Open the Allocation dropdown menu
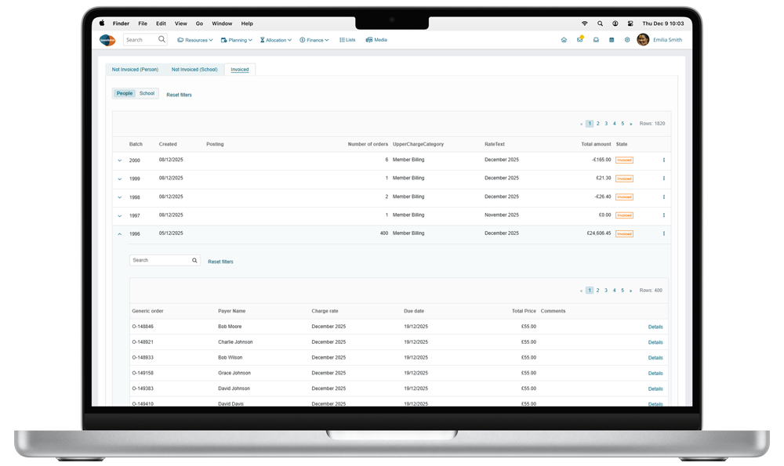784x466 pixels. coord(275,40)
